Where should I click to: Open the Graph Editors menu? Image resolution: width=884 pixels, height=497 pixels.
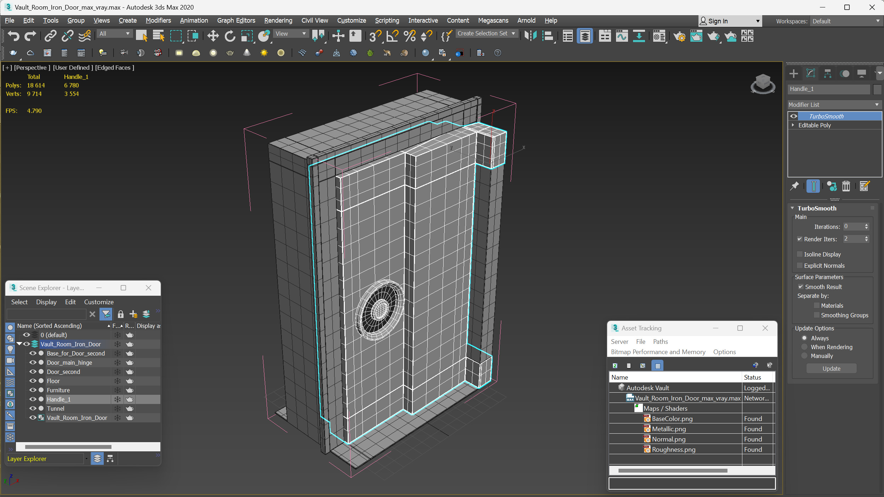coord(235,20)
